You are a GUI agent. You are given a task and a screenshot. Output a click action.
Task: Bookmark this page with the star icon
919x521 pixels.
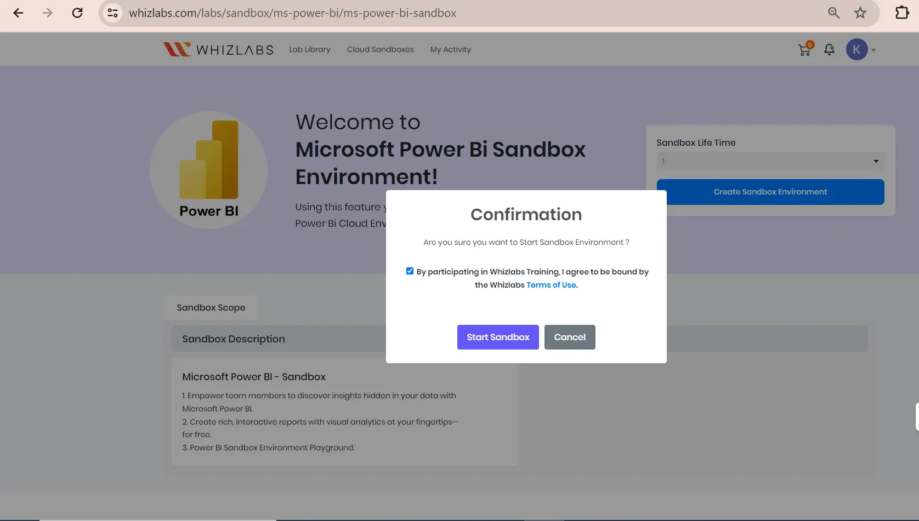pos(860,13)
